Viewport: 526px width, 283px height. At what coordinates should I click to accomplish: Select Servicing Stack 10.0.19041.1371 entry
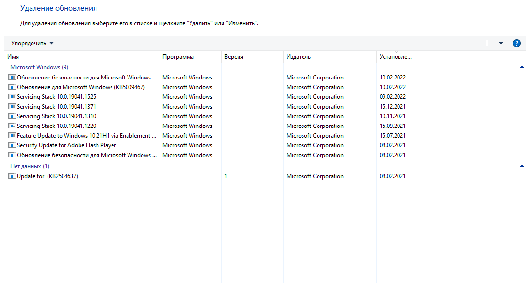pos(56,107)
